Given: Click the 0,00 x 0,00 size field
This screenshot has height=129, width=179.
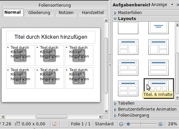Looking at the screenshot, I should [x=30, y=124].
